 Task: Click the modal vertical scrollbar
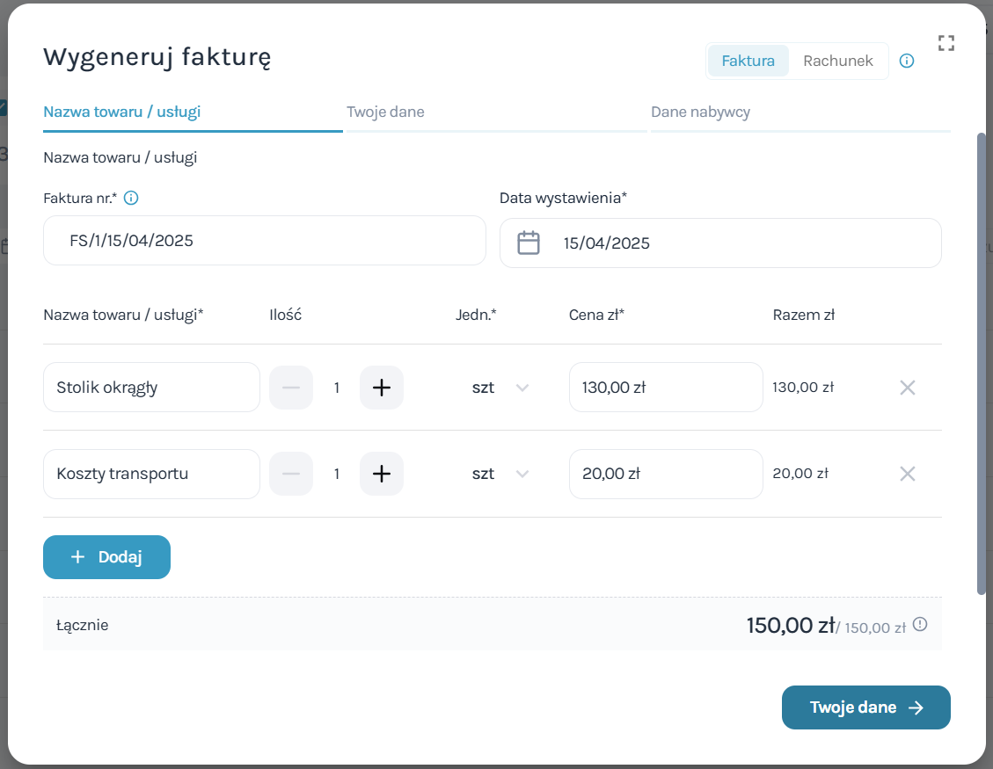(x=982, y=364)
